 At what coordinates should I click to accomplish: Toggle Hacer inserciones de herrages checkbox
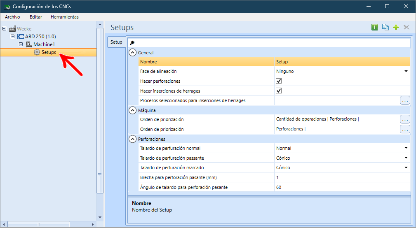(x=279, y=91)
